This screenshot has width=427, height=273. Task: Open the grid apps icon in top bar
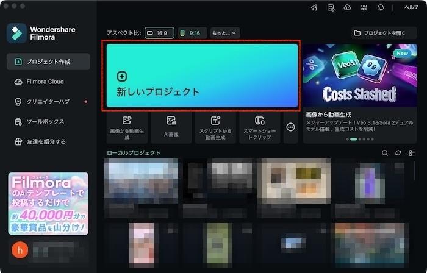click(x=364, y=7)
